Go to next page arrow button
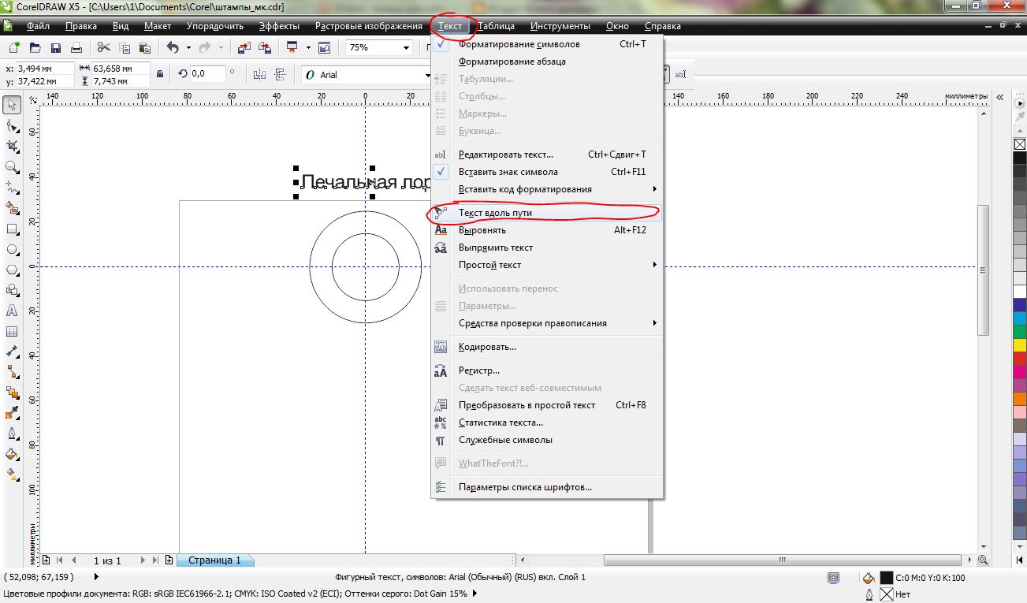The height and width of the screenshot is (603, 1027). [x=143, y=560]
